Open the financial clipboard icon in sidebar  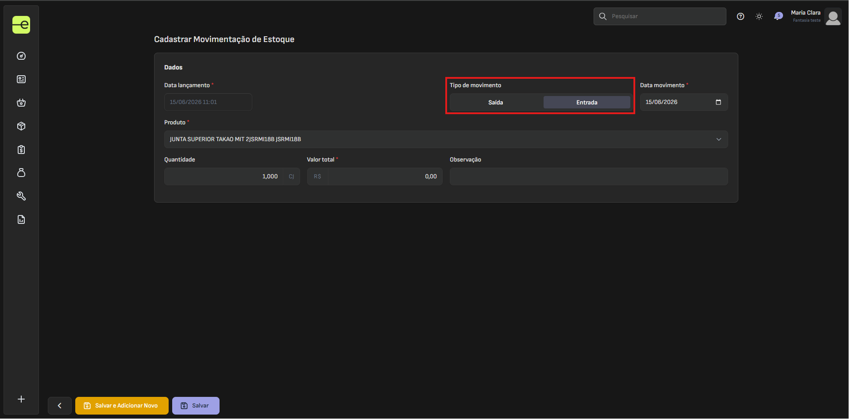pyautogui.click(x=21, y=150)
